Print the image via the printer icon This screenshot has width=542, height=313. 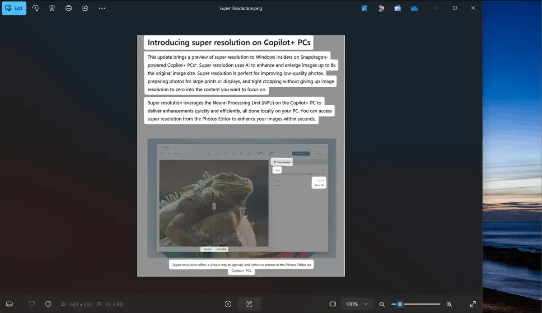pos(69,8)
